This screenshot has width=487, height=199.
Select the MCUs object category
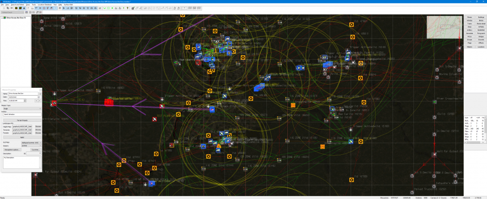click(469, 36)
